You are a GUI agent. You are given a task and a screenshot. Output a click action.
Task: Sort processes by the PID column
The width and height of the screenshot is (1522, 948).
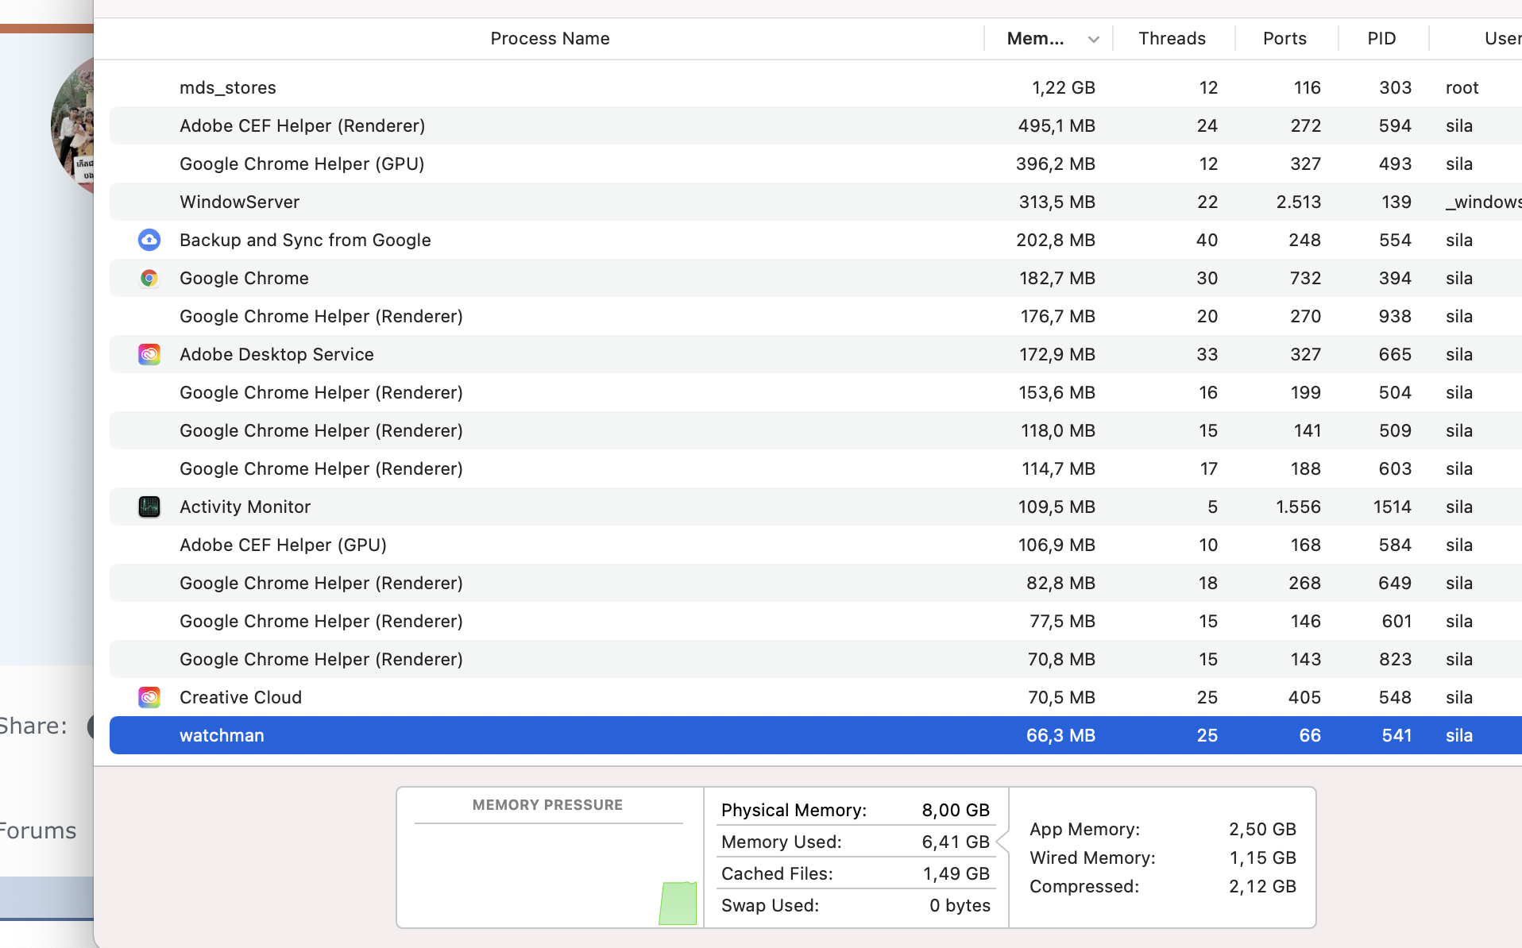pos(1381,39)
